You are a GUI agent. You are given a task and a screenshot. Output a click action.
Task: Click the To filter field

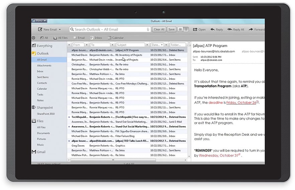coord(100,45)
